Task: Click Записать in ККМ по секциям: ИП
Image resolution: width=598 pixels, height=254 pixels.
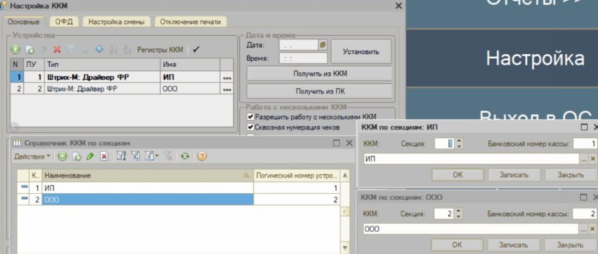Action: (x=514, y=175)
